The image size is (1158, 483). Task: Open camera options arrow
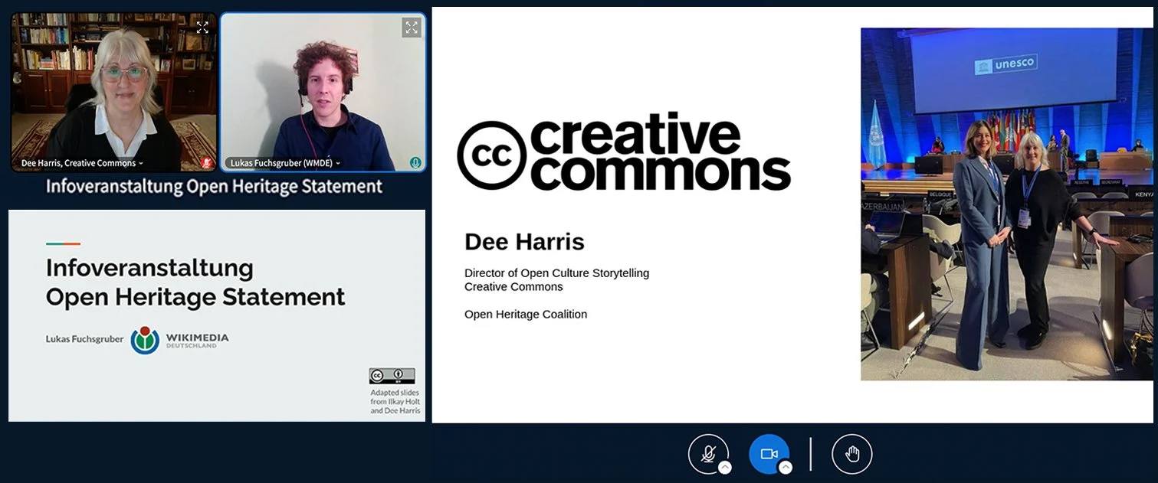coord(785,468)
